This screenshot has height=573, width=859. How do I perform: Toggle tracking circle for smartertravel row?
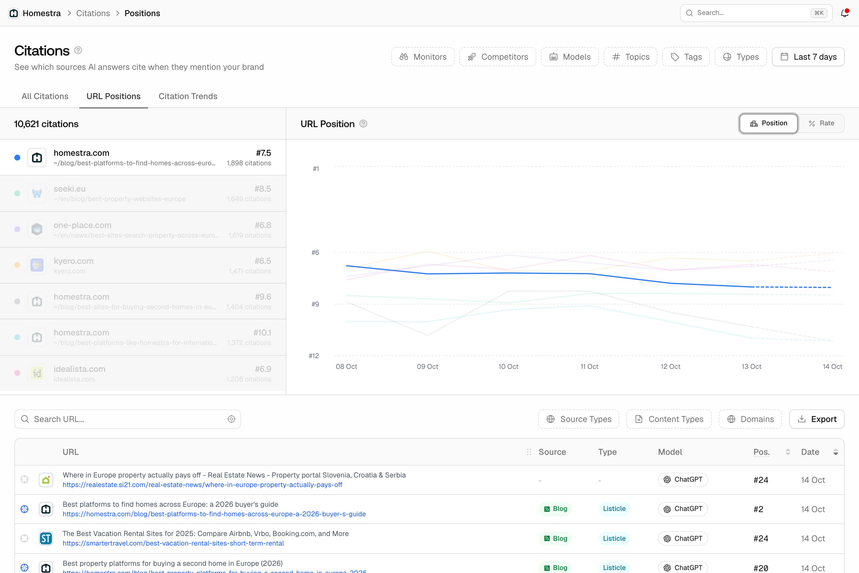coord(24,538)
